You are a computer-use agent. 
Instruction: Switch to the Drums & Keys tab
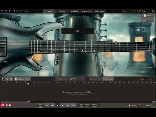[87, 11]
